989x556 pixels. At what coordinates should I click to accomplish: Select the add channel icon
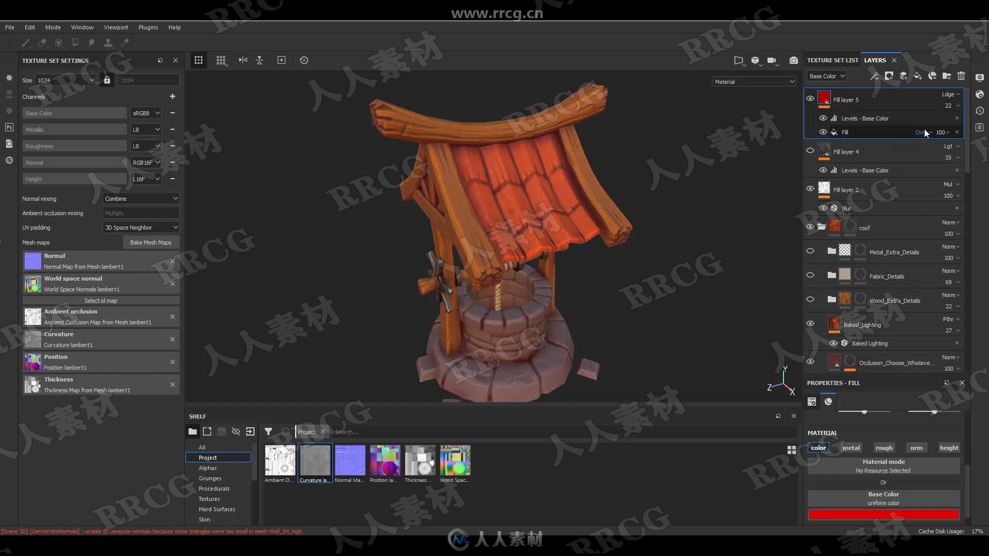click(x=173, y=96)
